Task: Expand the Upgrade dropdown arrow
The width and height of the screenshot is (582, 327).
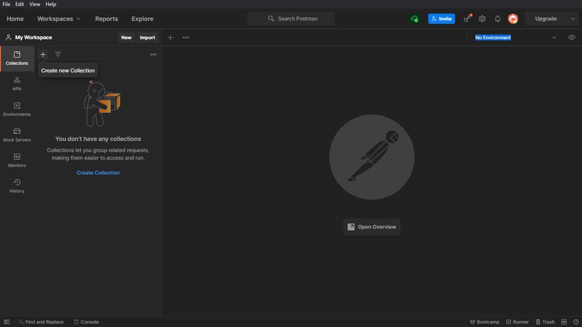Action: 573,18
